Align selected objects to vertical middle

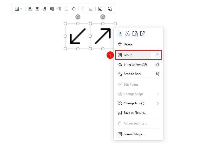click(59, 9)
